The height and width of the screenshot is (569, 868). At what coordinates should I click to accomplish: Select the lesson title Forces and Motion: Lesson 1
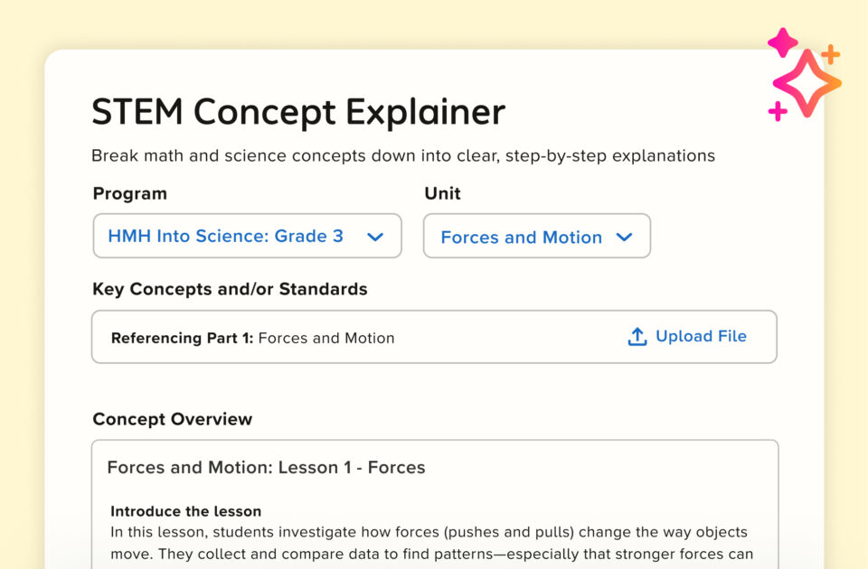[265, 468]
